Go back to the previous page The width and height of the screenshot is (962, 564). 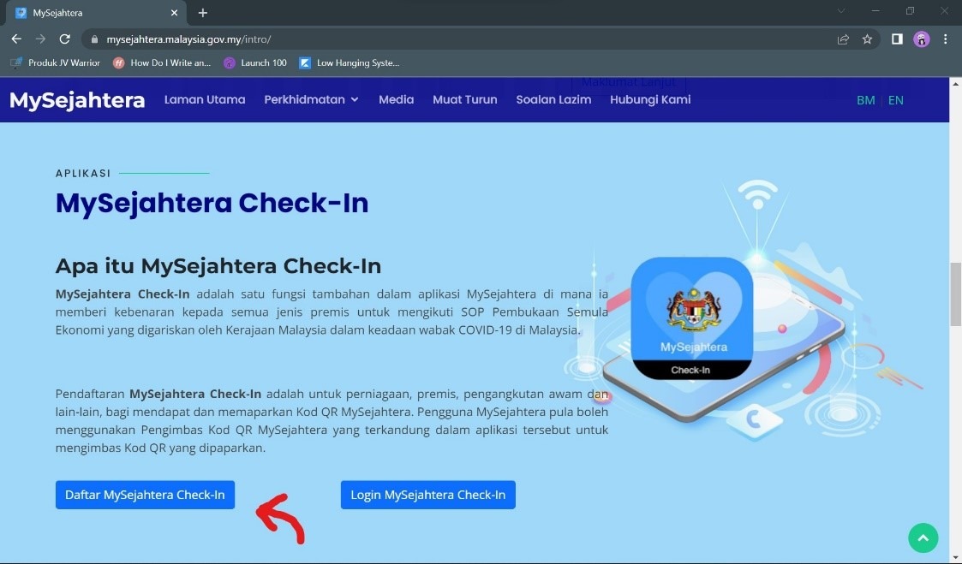[16, 39]
